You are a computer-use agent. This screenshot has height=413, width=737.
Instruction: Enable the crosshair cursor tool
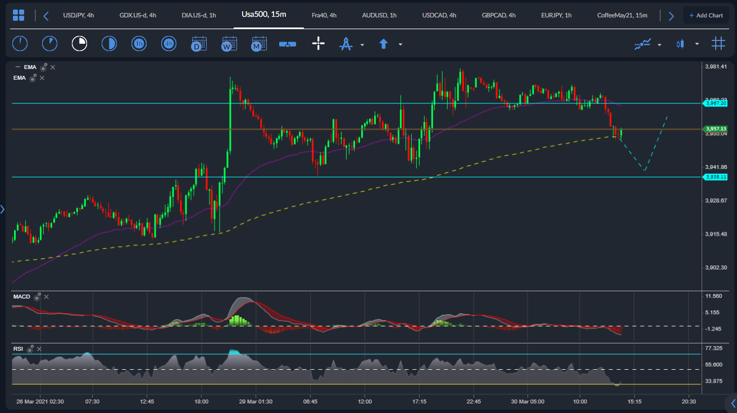(x=319, y=43)
